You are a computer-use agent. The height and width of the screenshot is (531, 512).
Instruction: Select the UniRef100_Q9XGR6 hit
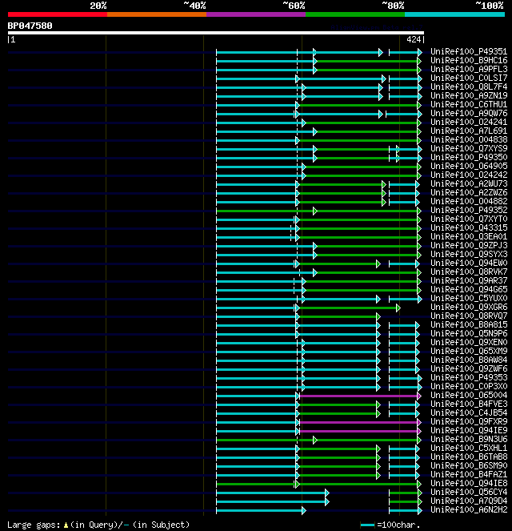click(x=469, y=307)
